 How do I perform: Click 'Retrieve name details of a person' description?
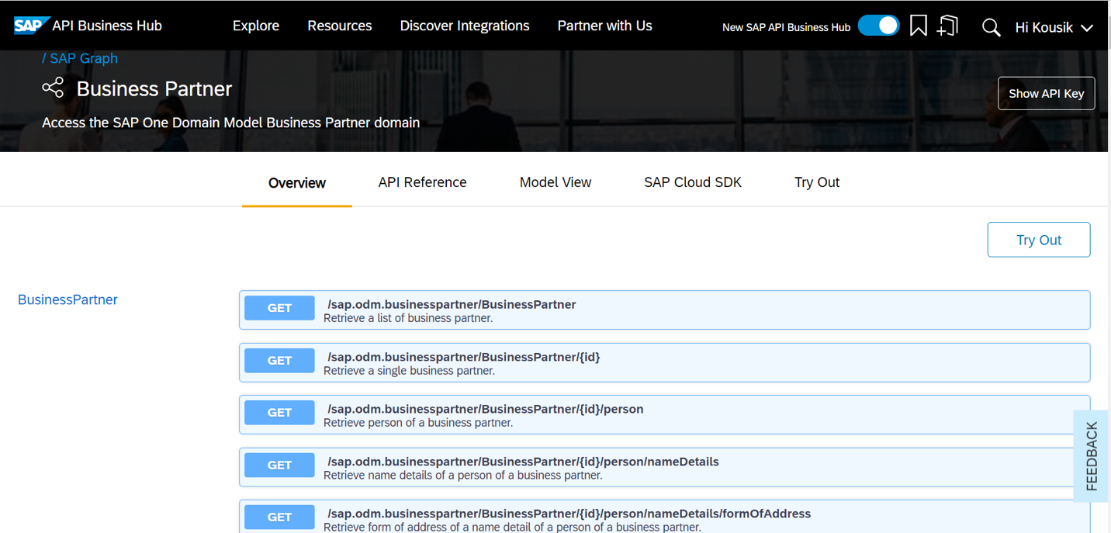462,476
